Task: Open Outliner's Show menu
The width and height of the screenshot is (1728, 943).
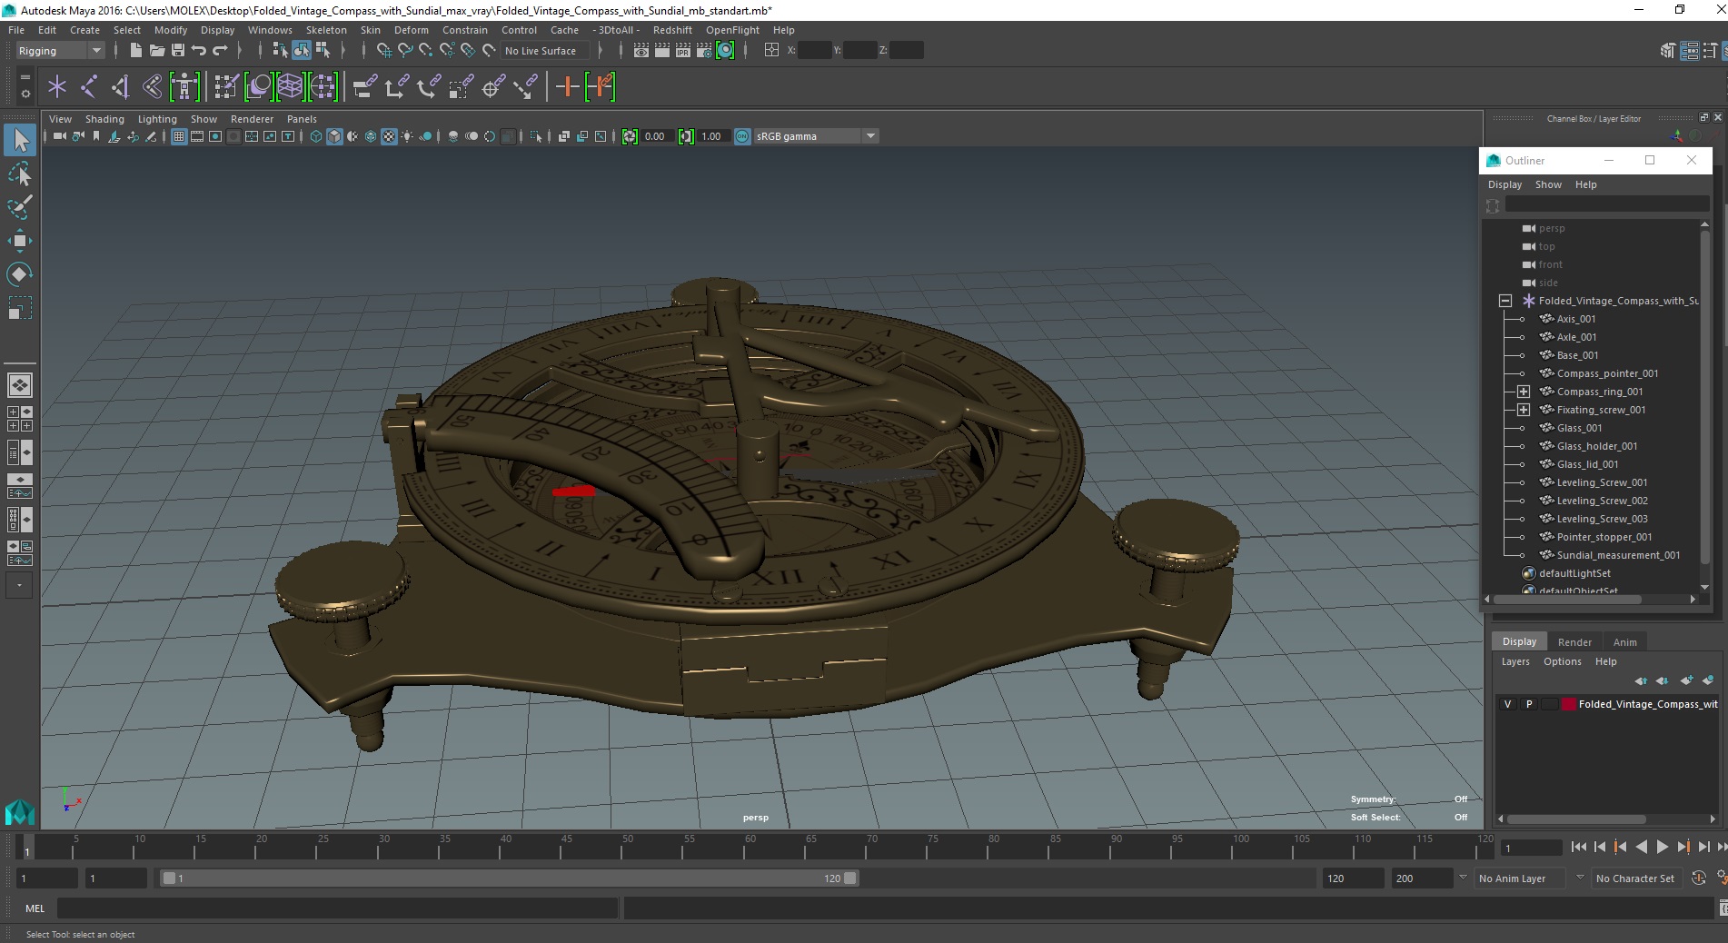Action: tap(1548, 184)
